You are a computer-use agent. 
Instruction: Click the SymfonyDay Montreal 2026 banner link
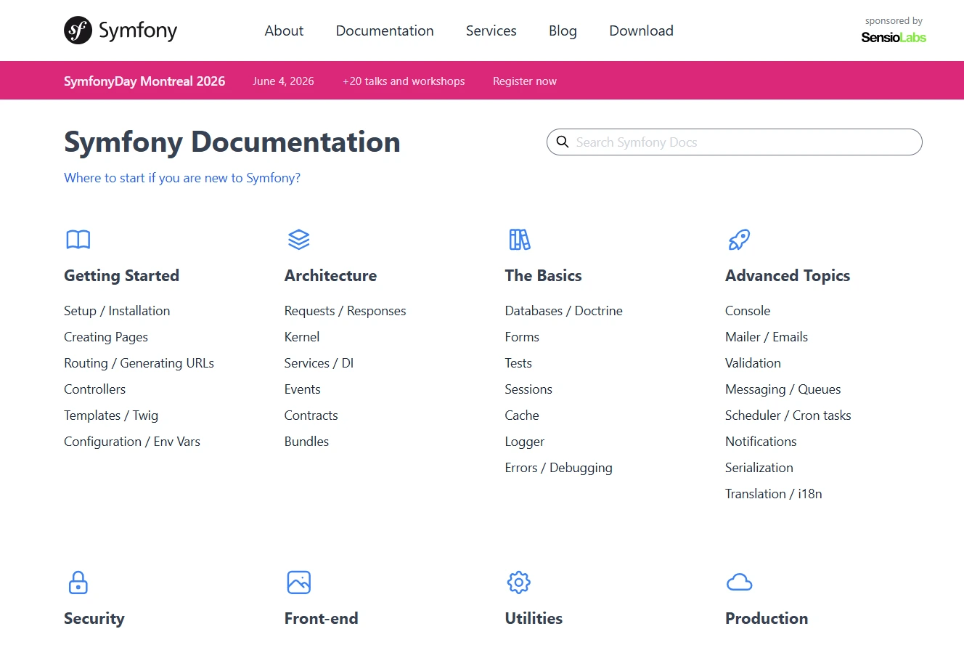144,81
